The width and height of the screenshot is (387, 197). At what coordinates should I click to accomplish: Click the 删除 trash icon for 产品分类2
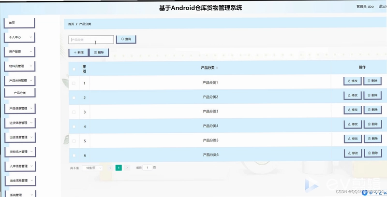[x=372, y=95]
